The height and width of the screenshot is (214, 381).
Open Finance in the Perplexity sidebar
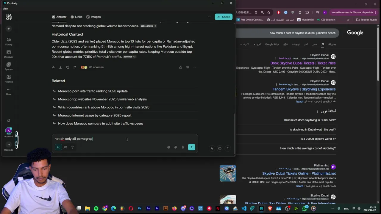(x=9, y=79)
